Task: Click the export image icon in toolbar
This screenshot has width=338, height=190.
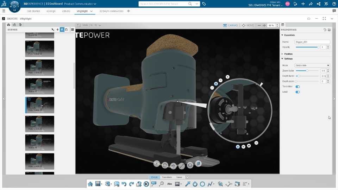Action: pyautogui.click(x=117, y=184)
